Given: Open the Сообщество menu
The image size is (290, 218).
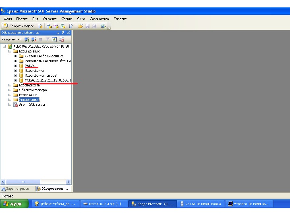Looking at the screenshot, I should pos(99,19).
